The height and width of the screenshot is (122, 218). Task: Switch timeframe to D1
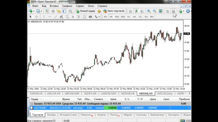(x=140, y=17)
